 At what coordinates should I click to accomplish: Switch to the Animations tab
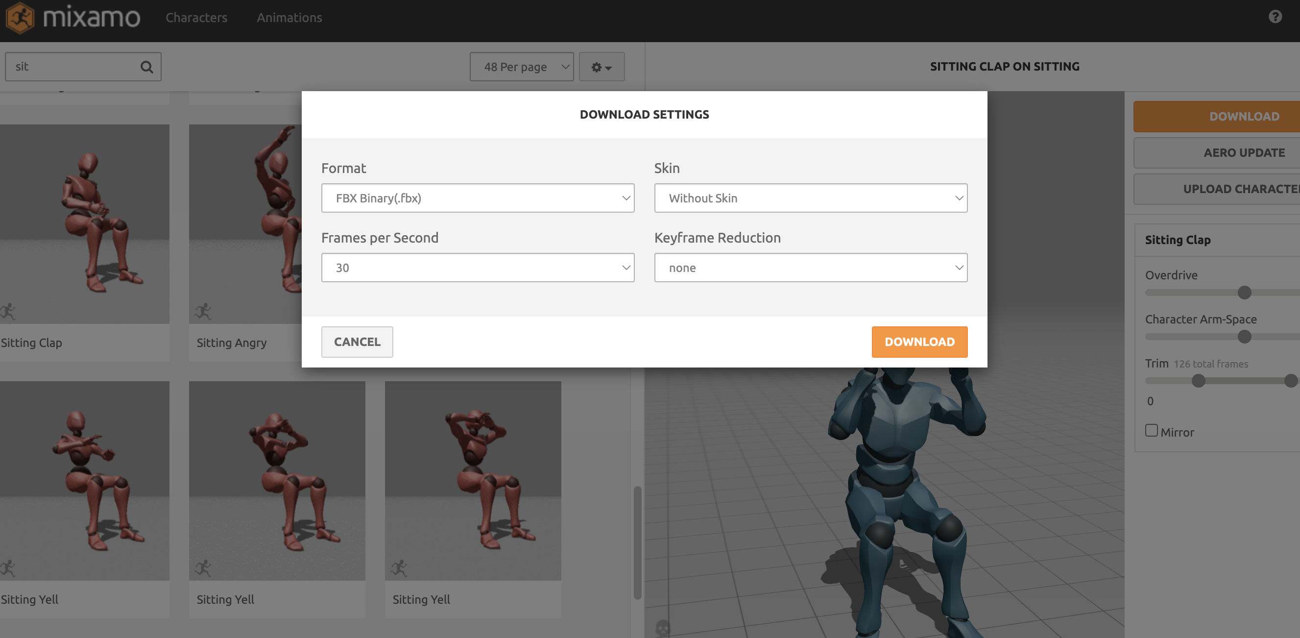coord(289,18)
